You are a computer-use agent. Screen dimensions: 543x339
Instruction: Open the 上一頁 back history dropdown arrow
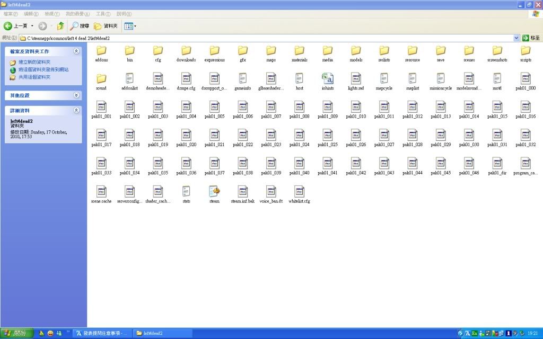(32, 25)
